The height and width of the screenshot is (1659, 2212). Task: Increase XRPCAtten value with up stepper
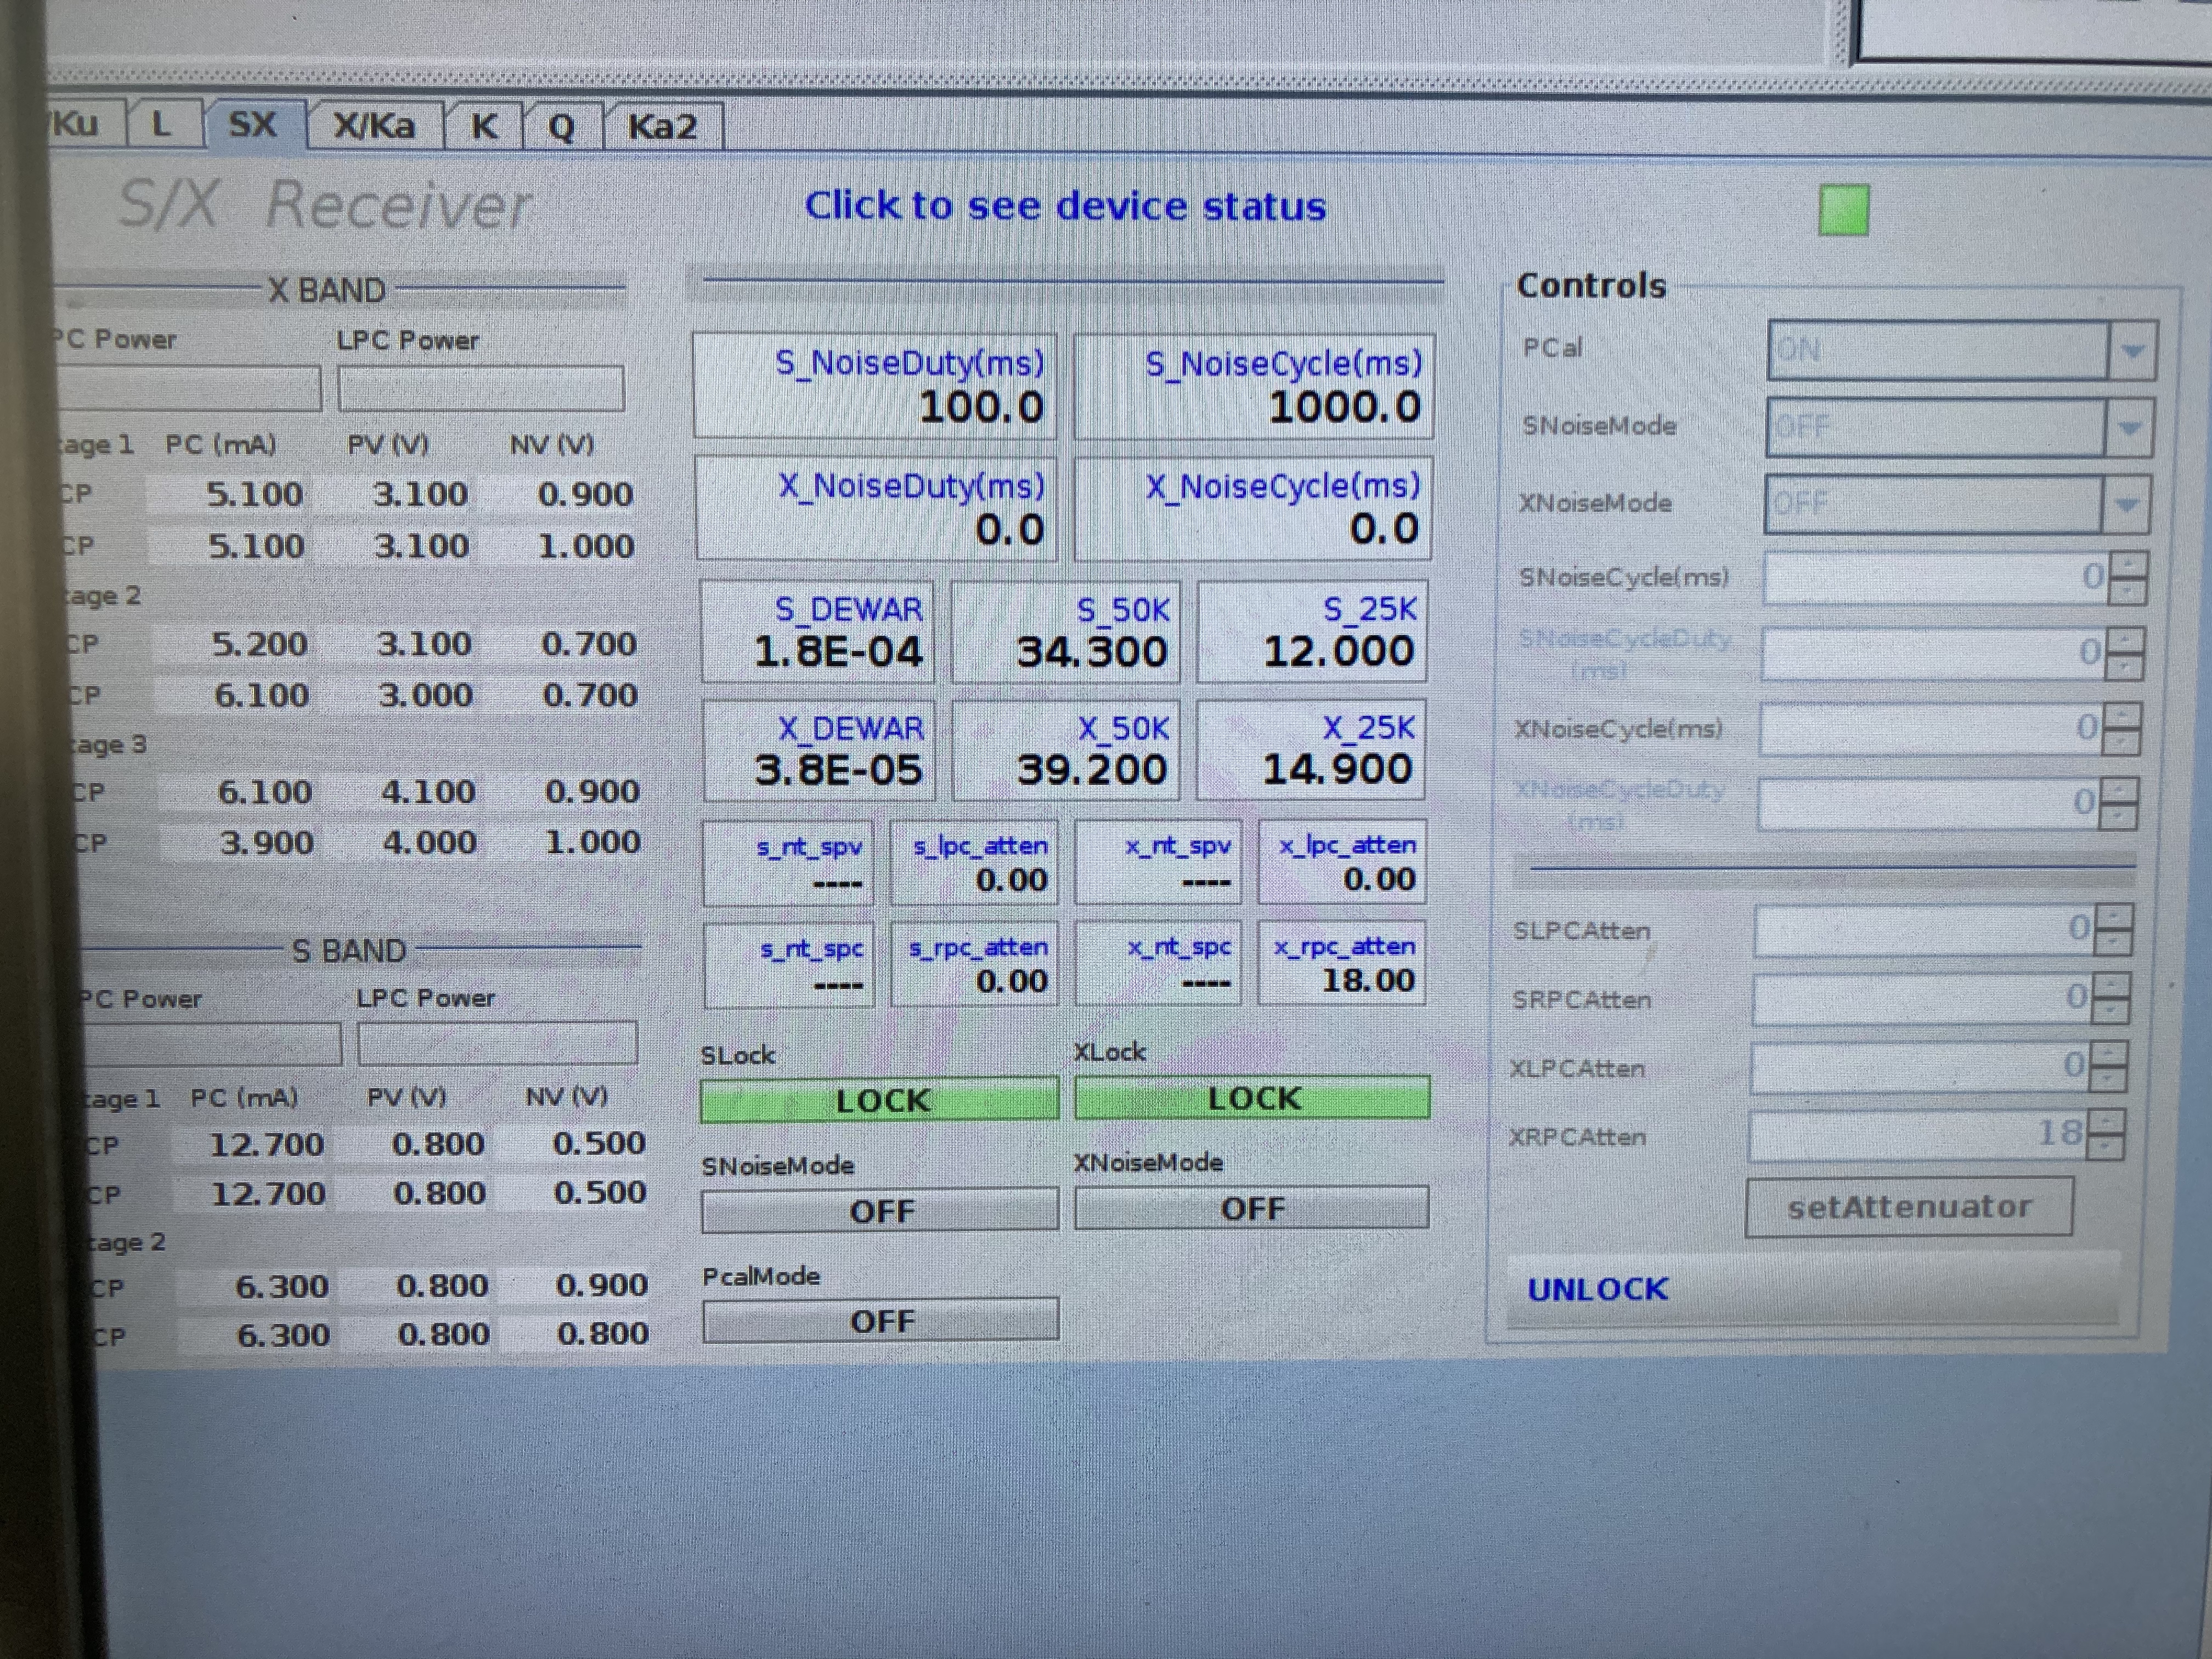point(2106,1121)
